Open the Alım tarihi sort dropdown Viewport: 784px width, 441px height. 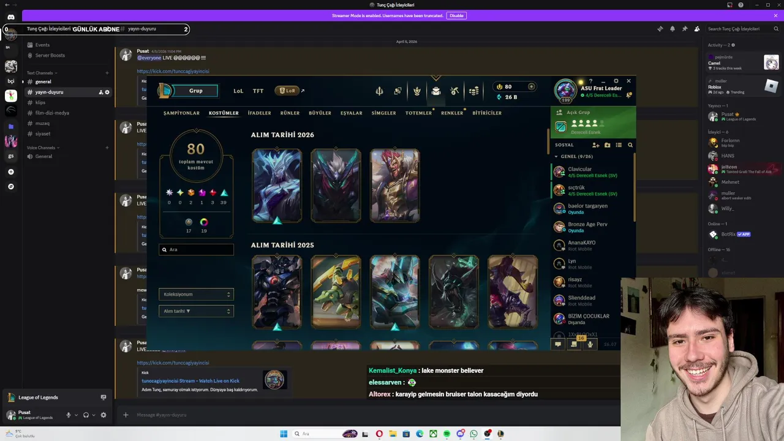click(196, 311)
